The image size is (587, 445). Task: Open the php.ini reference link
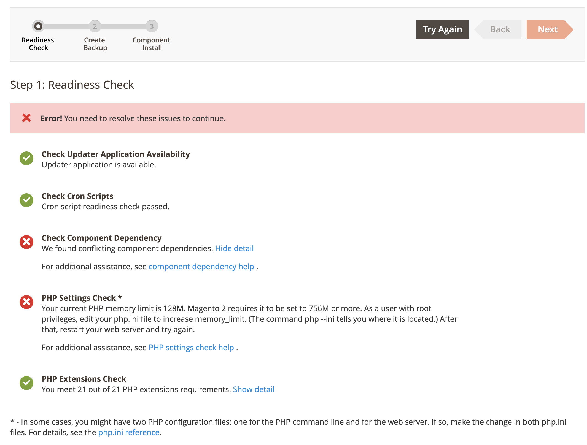click(x=129, y=432)
